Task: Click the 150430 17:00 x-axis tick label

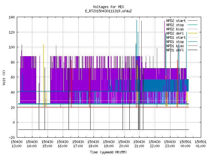Action: [78, 144]
